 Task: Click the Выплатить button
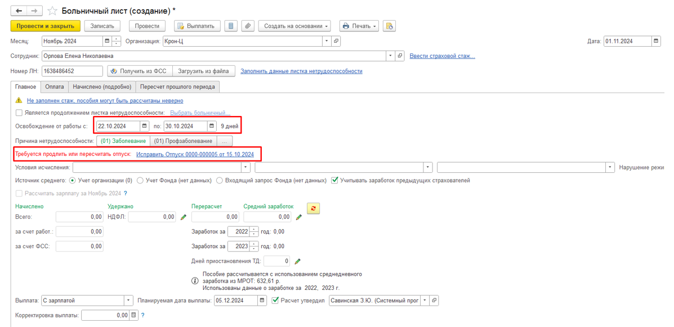tap(197, 26)
